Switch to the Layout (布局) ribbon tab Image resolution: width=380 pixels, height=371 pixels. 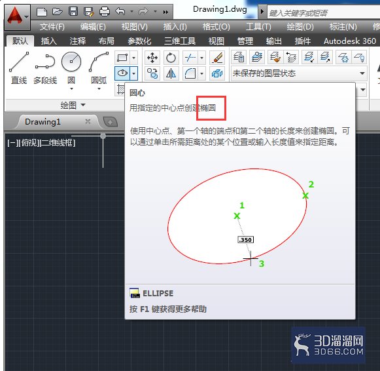(x=106, y=41)
